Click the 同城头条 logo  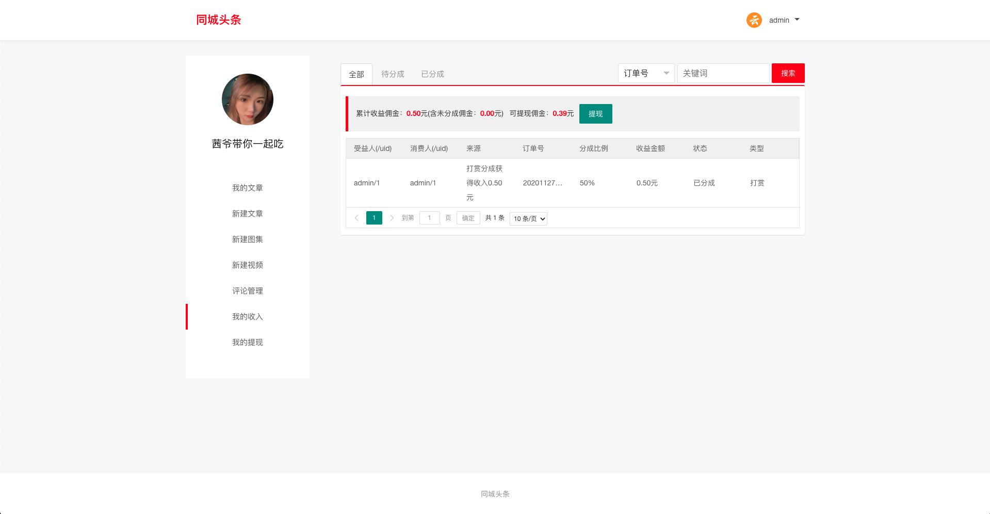tap(218, 20)
